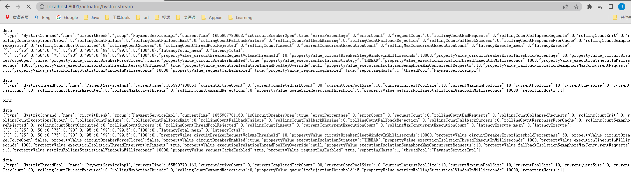Open the Google bookmark

(x=67, y=17)
